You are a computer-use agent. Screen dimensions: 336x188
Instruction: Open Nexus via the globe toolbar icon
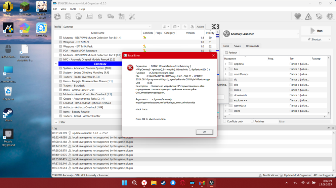[79, 16]
